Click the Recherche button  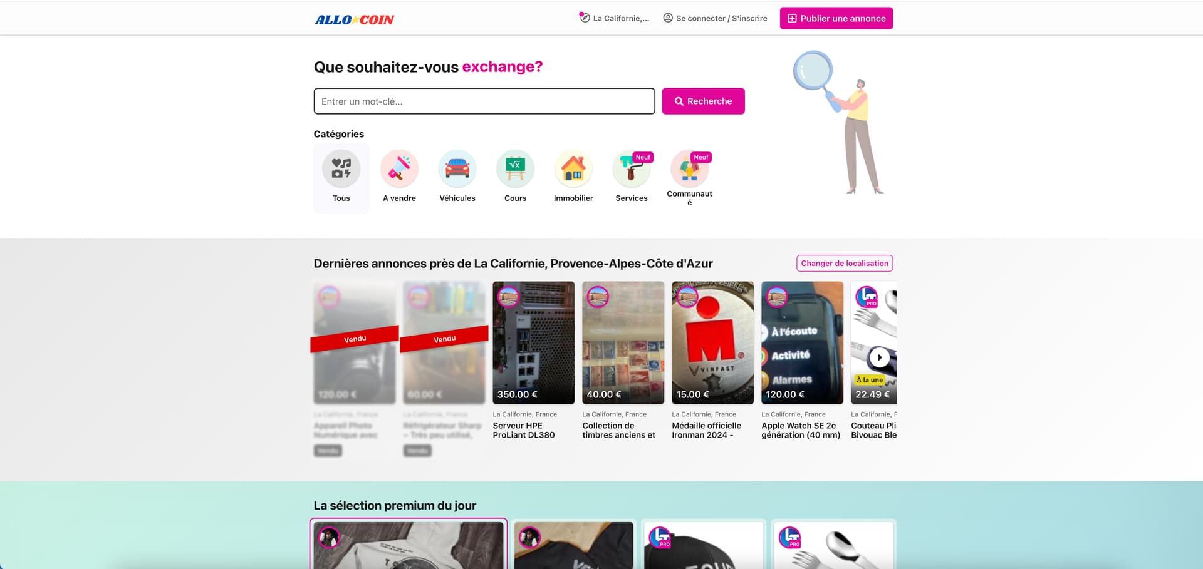tap(703, 101)
